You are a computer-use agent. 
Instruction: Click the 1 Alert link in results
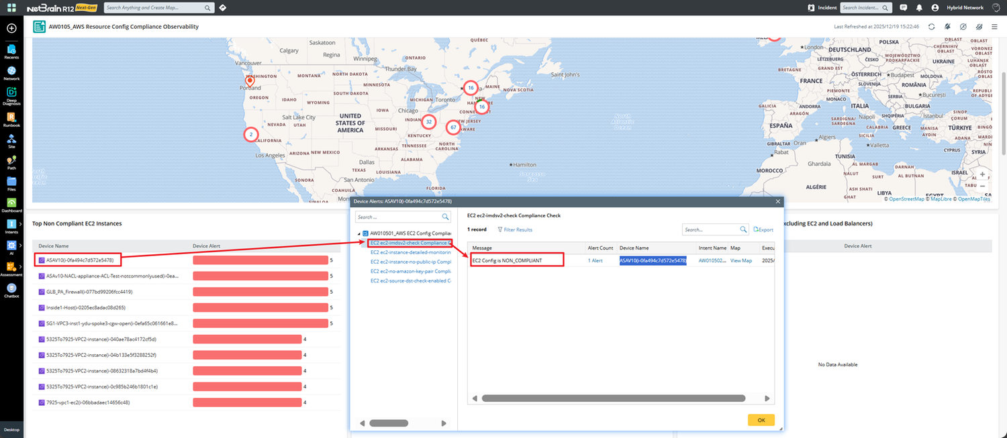coord(595,260)
